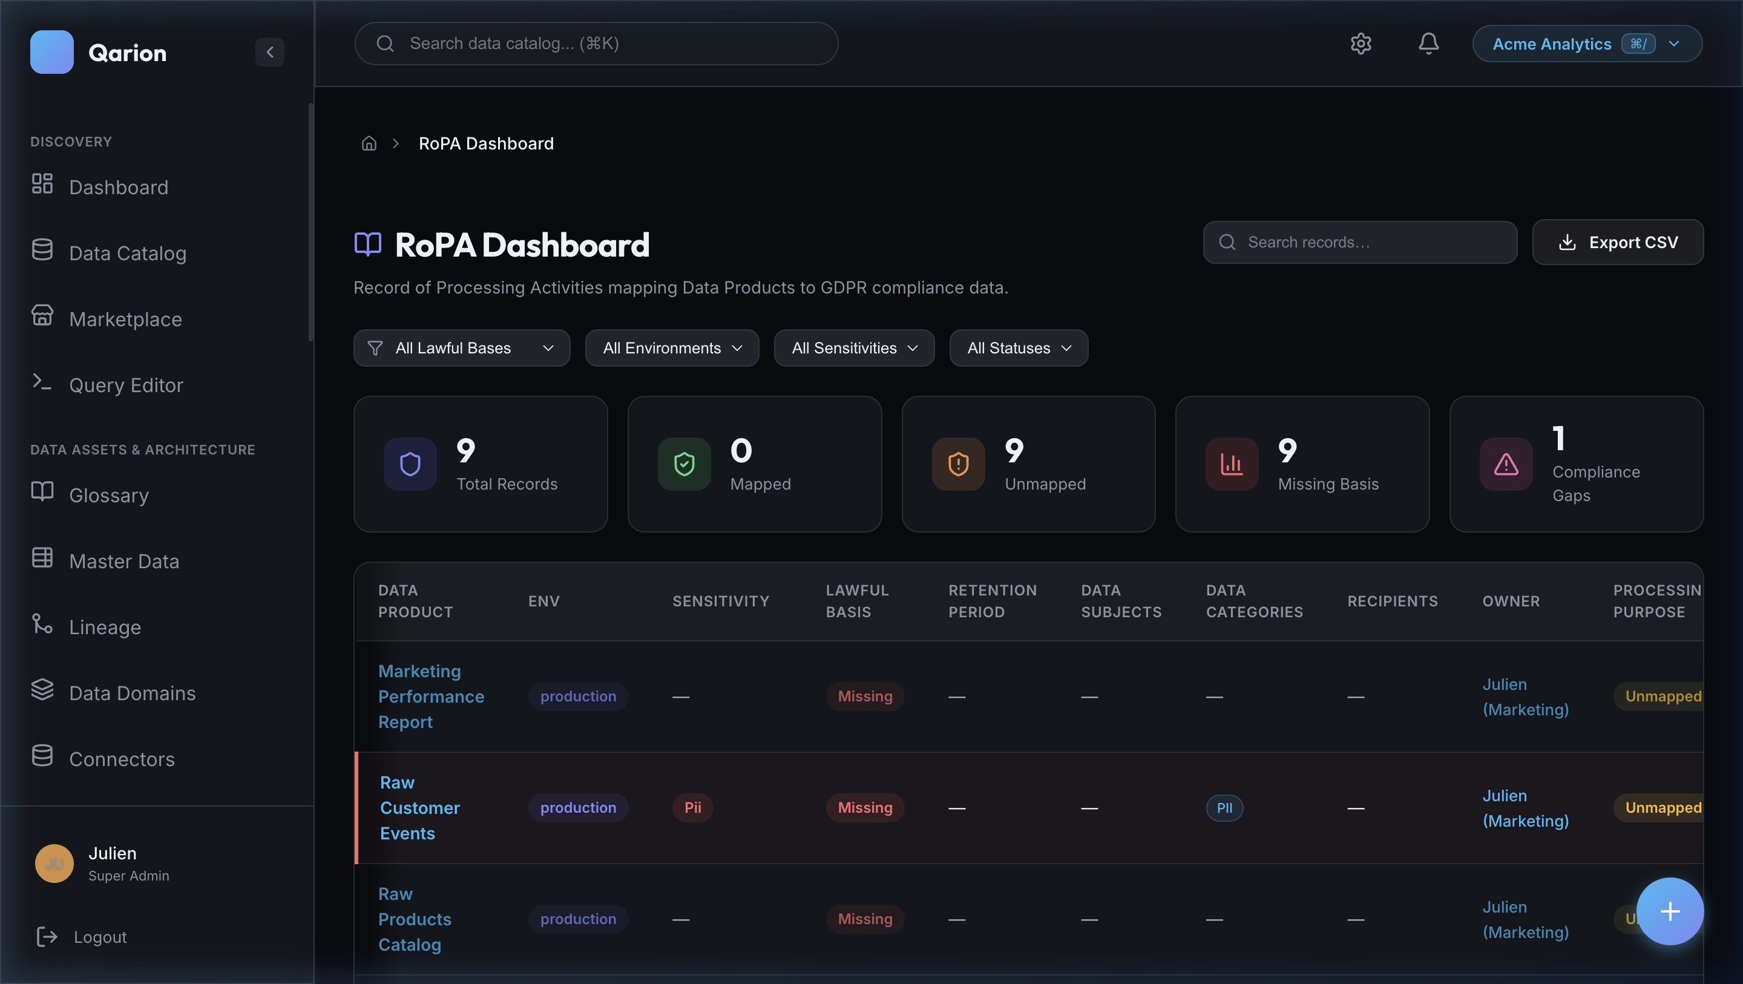Image resolution: width=1743 pixels, height=984 pixels.
Task: Navigate home via the breadcrumb house icon
Action: pos(369,143)
